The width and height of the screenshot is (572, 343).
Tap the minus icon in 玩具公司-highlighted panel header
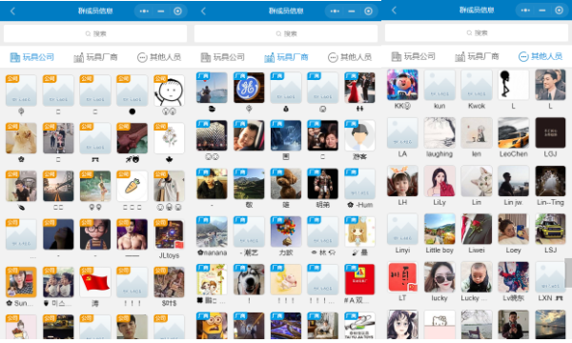[160, 11]
